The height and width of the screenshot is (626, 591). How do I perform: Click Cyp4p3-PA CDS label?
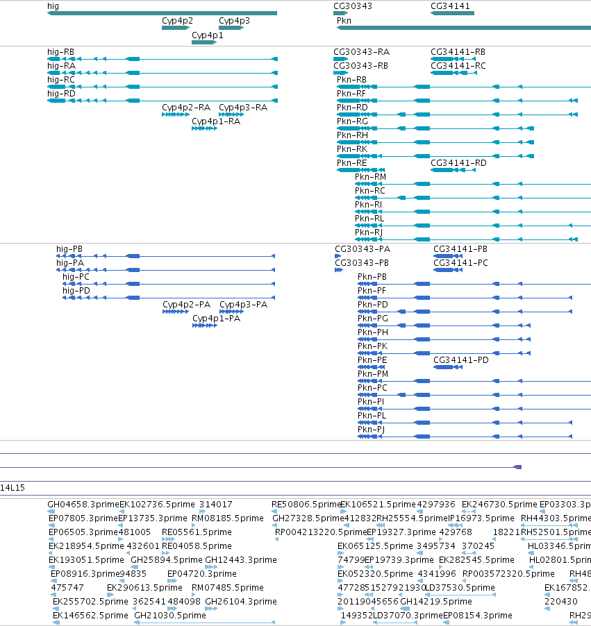click(x=243, y=305)
